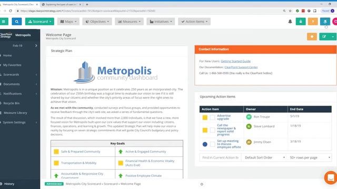Click the Find in Current Action Items field

point(220,157)
